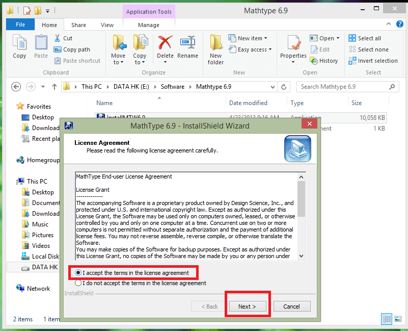
Task: Sort by Date modified column
Action: click(x=256, y=103)
